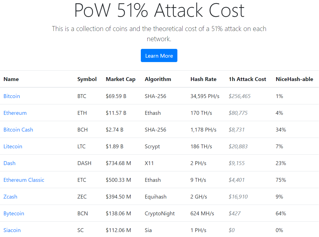Open the Bytecoin coin link

(x=14, y=213)
